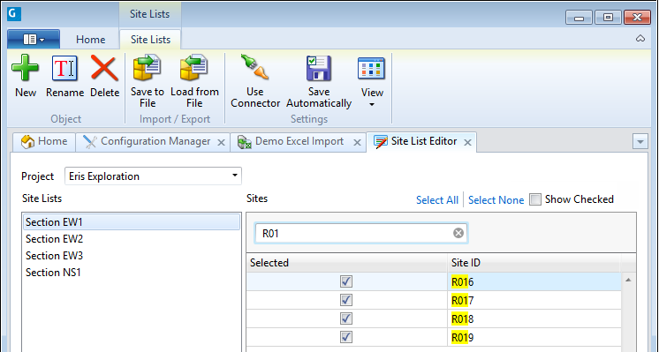Screen dimensions: 659x352
Task: Click Load from File icon
Action: point(194,68)
